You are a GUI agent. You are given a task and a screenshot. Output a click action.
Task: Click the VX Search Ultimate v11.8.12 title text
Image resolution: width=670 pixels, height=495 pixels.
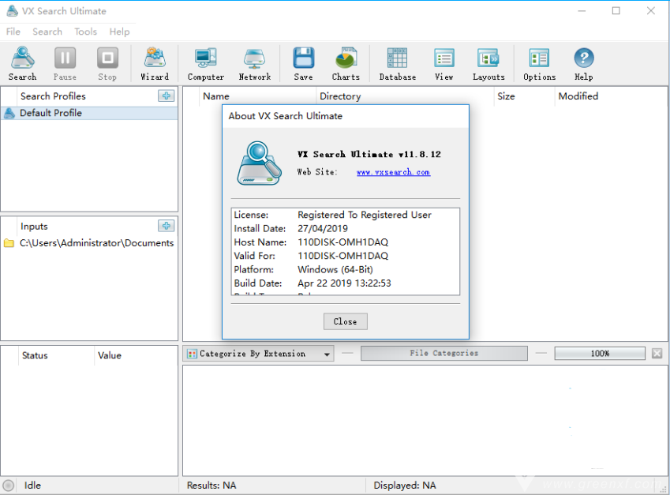point(369,154)
